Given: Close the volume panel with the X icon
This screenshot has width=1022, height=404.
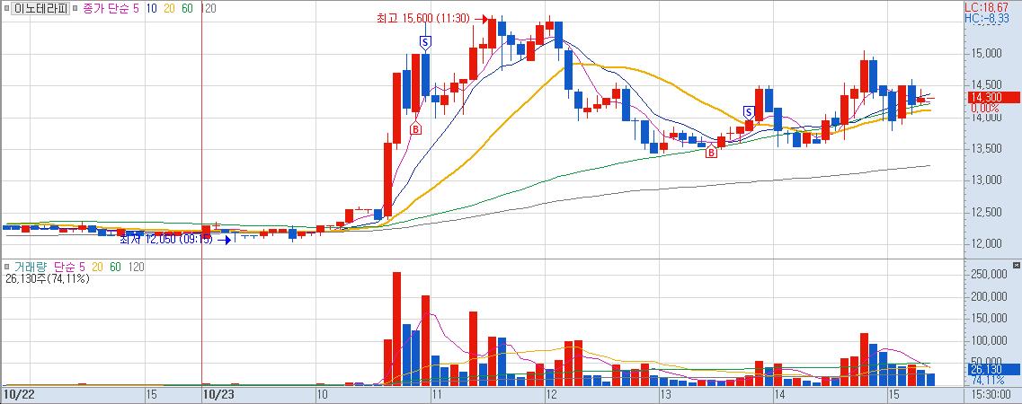Looking at the screenshot, I should [1016, 266].
